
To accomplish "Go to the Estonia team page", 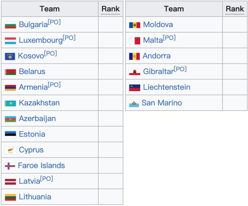I will coord(32,134).
